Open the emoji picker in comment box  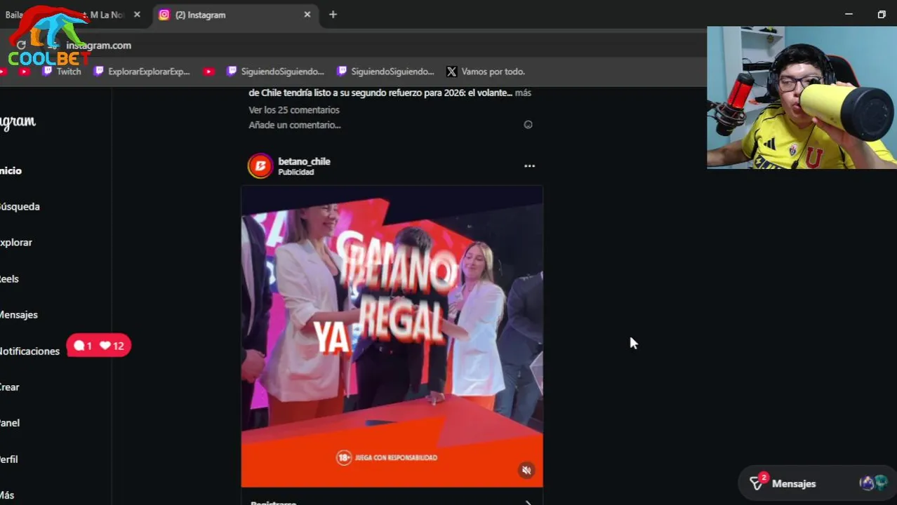pyautogui.click(x=528, y=125)
